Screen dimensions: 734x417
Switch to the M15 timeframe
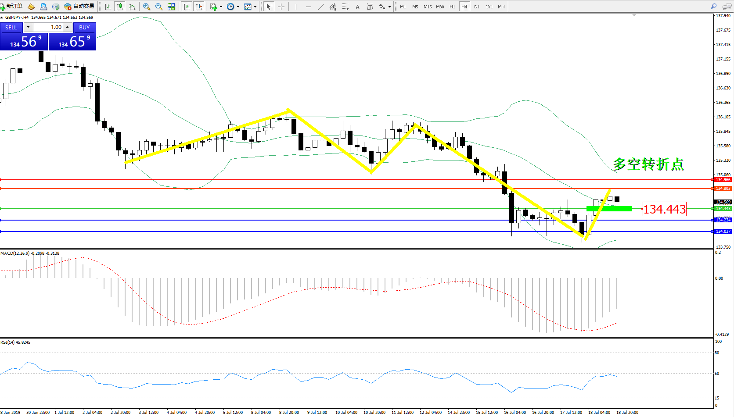(427, 7)
